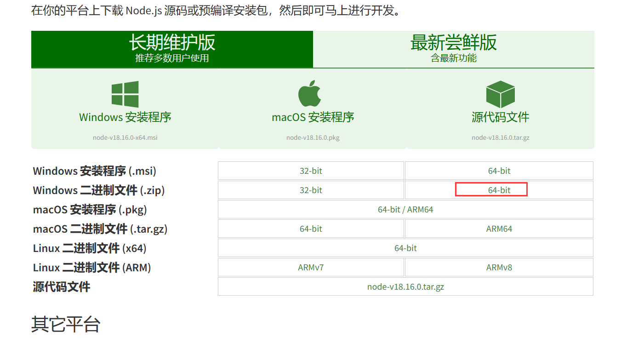Click the macOS 安装程序 (.pkg) row label
This screenshot has height=349, width=627.
coord(90,210)
